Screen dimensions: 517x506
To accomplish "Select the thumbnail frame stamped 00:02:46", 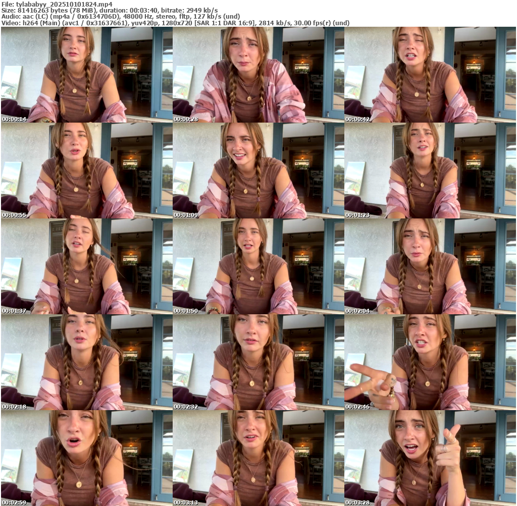I will (x=430, y=362).
